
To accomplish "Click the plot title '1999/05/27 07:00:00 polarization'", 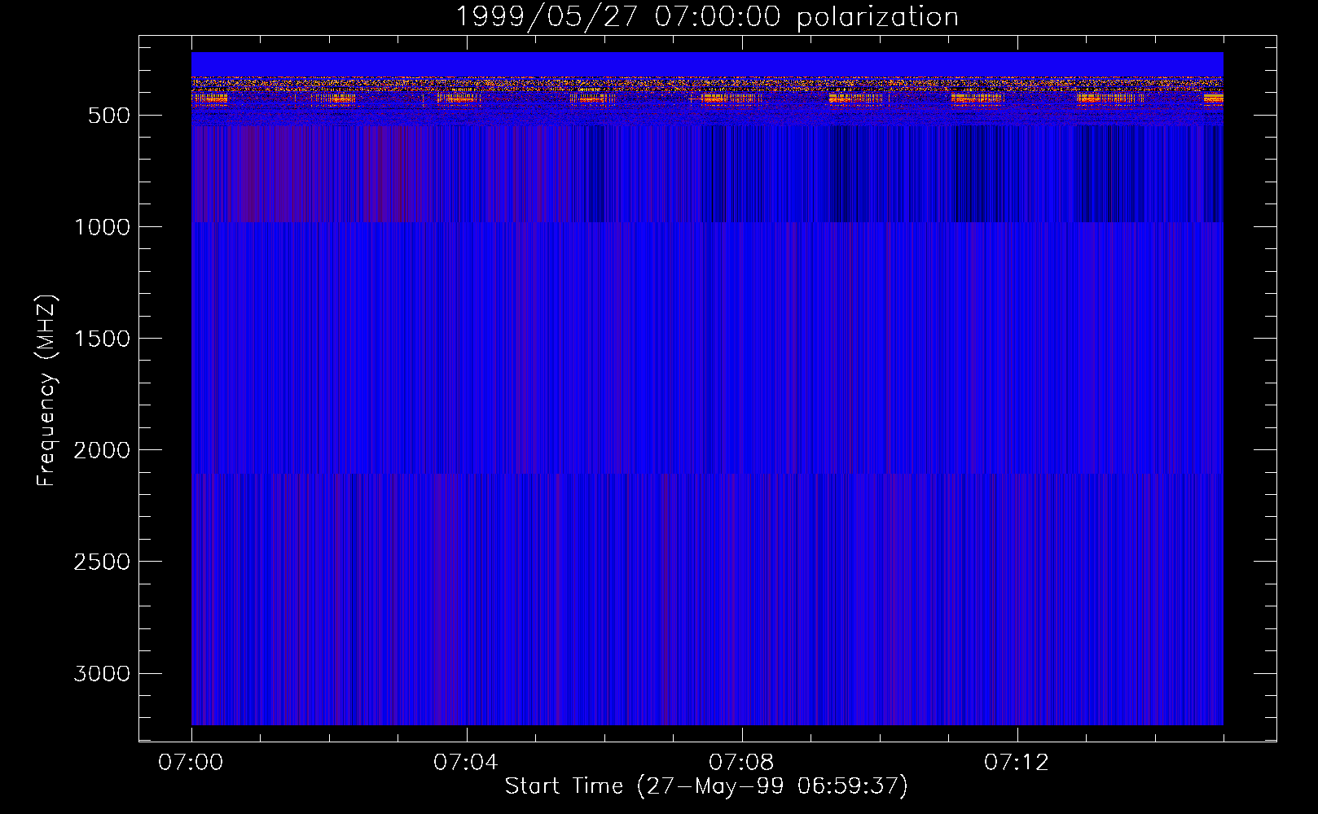I will pyautogui.click(x=707, y=17).
